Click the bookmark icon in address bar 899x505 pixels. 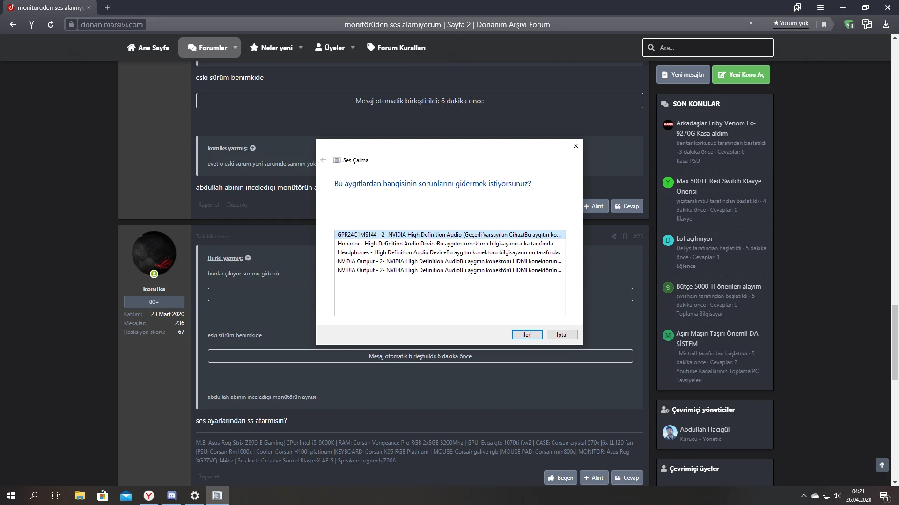pos(824,24)
